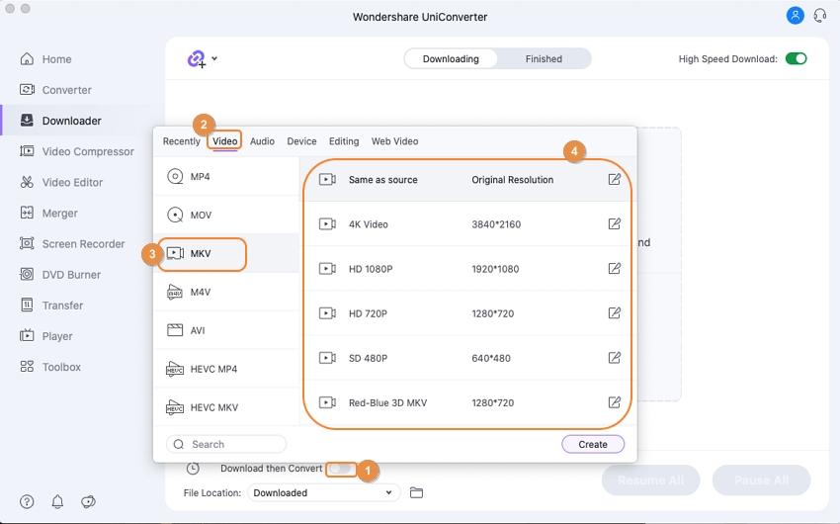Image resolution: width=840 pixels, height=524 pixels.
Task: Edit the 4K Video preset settings
Action: (615, 224)
